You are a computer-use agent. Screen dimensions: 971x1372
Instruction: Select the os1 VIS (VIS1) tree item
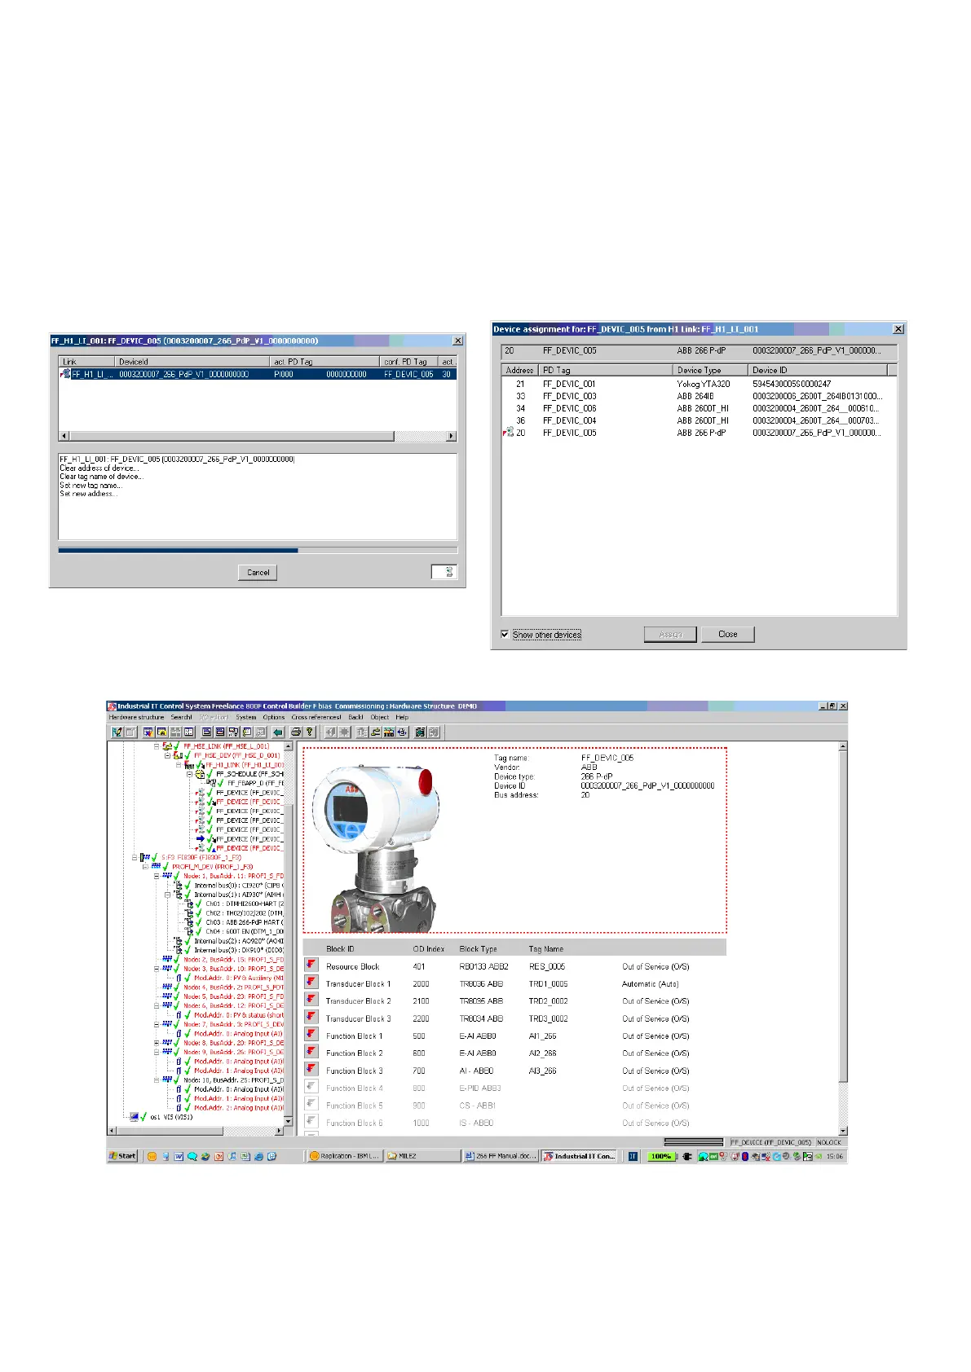pyautogui.click(x=171, y=1117)
